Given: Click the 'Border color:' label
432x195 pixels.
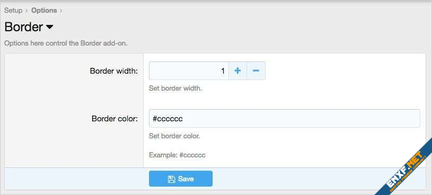Looking at the screenshot, I should tap(114, 119).
